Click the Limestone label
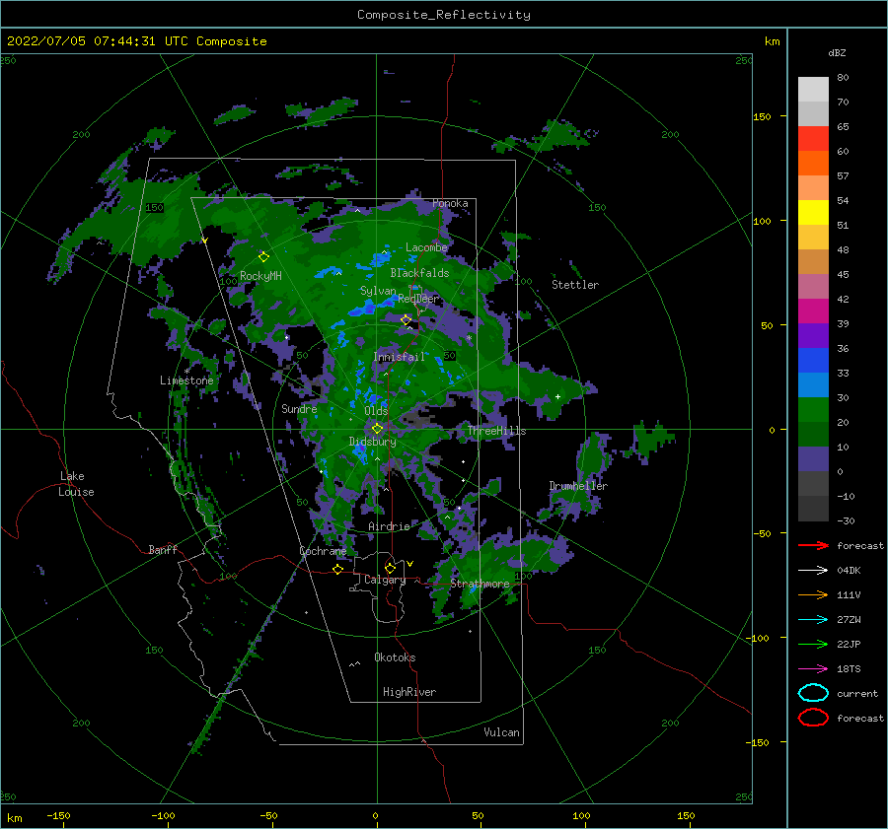The height and width of the screenshot is (829, 888). (x=186, y=380)
